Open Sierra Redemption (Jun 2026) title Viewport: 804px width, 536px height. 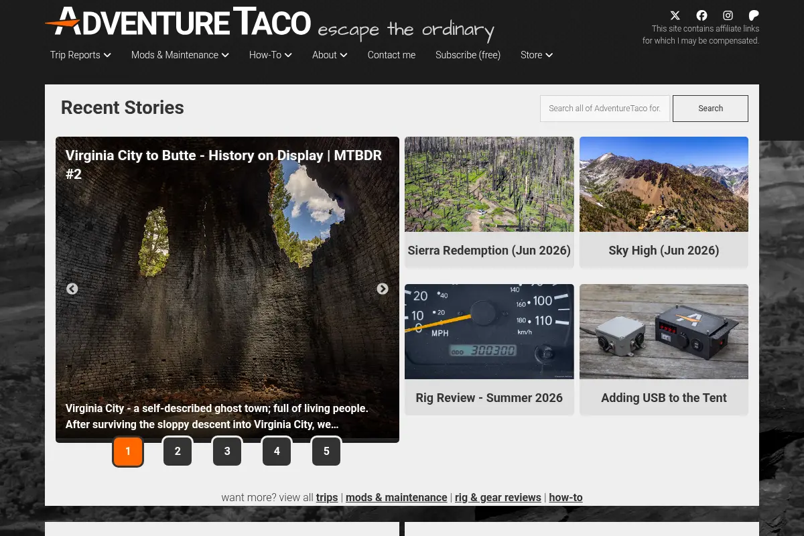click(x=489, y=251)
